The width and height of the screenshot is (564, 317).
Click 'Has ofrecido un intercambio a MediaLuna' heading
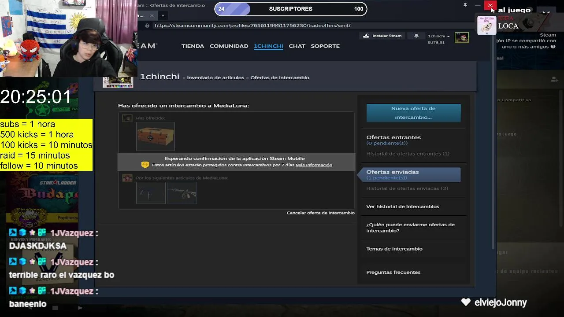pyautogui.click(x=183, y=106)
